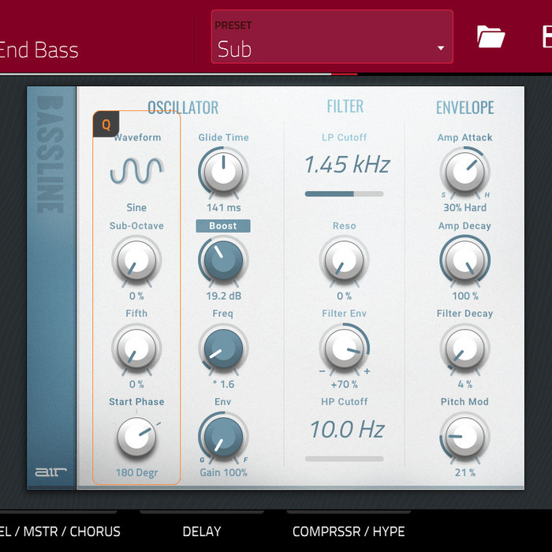This screenshot has width=552, height=552.
Task: Open the Preset Sub dropdown
Action: (x=332, y=36)
